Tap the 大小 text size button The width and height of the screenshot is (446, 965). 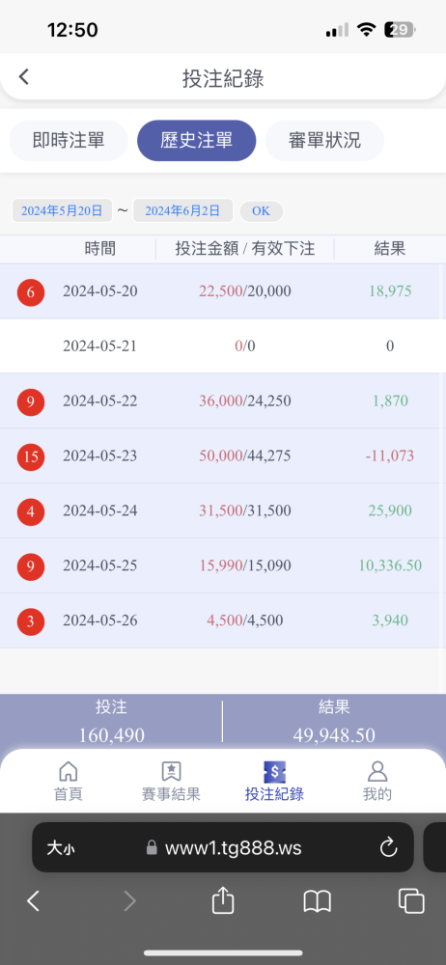pos(61,848)
